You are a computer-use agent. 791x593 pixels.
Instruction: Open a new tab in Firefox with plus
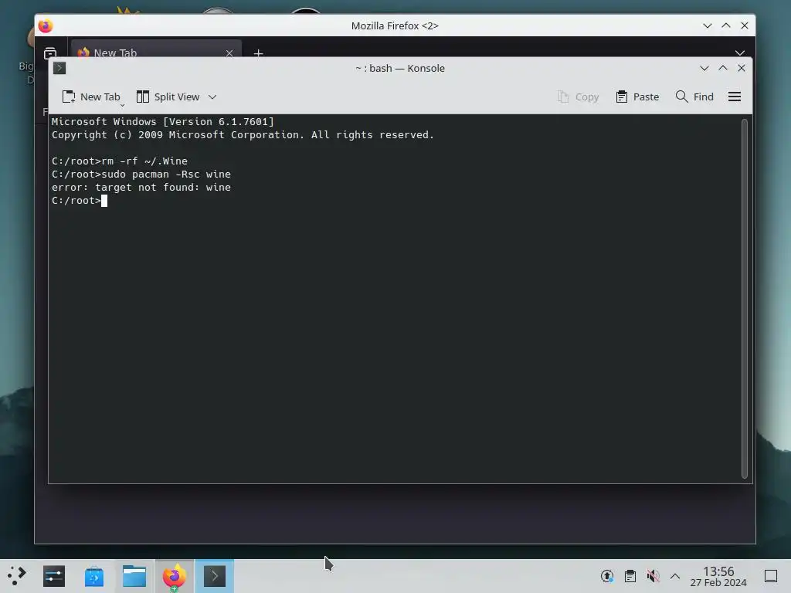click(258, 53)
